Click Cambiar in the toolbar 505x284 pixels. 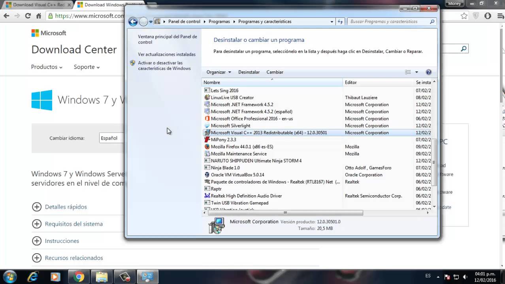(275, 72)
